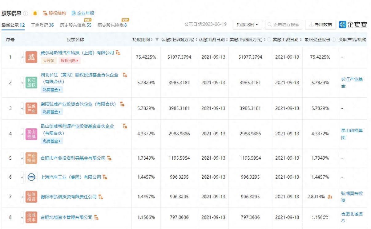Screen dimensions: 371x229
Task: Click the 私募基金 tag under 昆山创威
Action: (x=52, y=141)
